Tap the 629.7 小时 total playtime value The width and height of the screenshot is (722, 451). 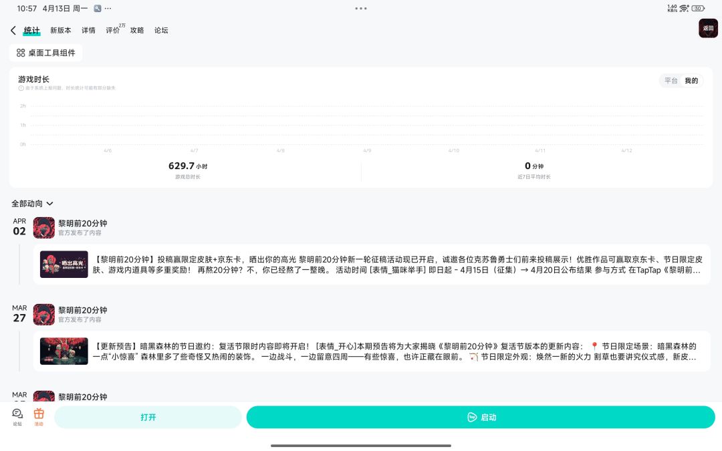click(x=188, y=166)
